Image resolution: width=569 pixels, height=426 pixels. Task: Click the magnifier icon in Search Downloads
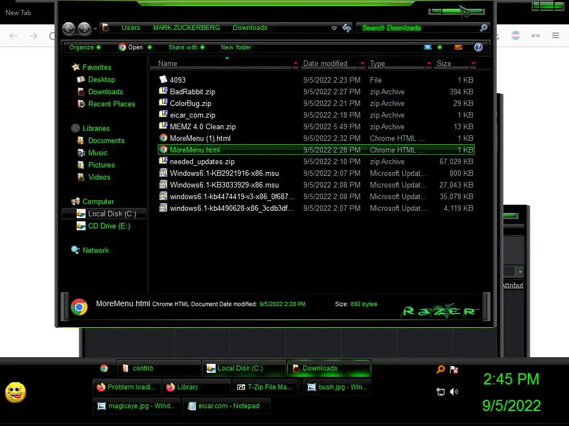pyautogui.click(x=483, y=28)
